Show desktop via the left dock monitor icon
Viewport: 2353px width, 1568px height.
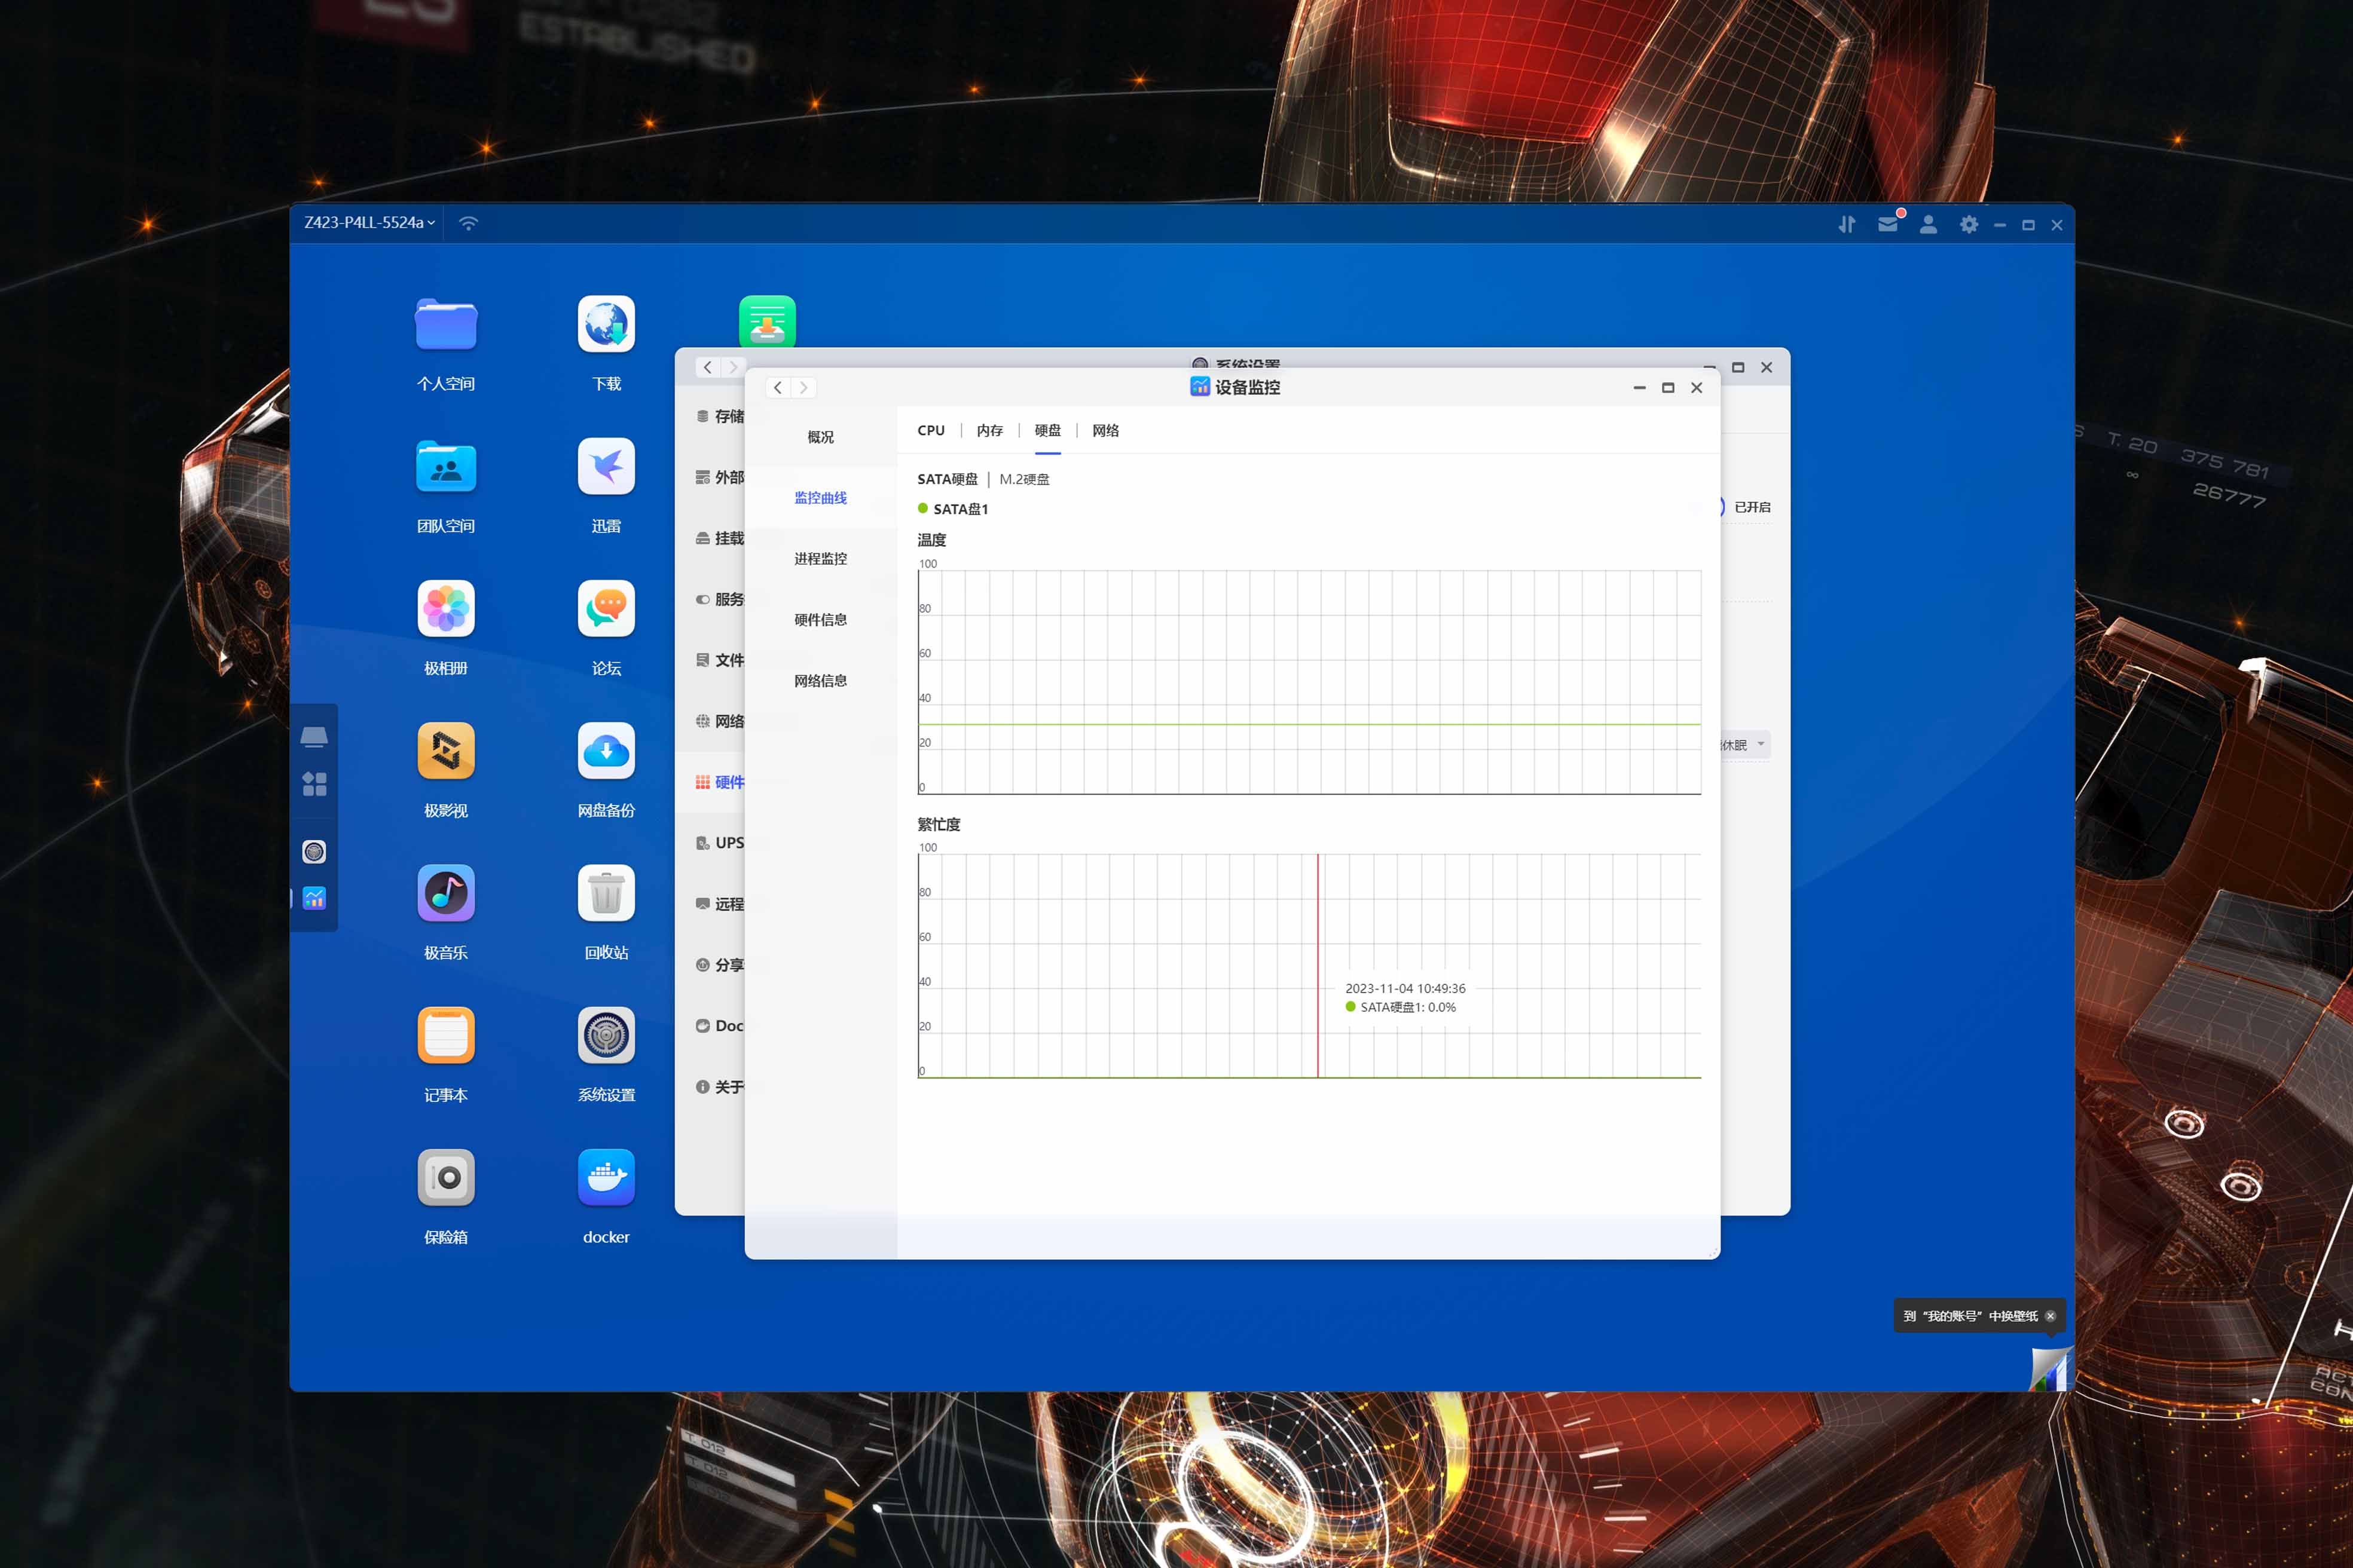coord(314,738)
